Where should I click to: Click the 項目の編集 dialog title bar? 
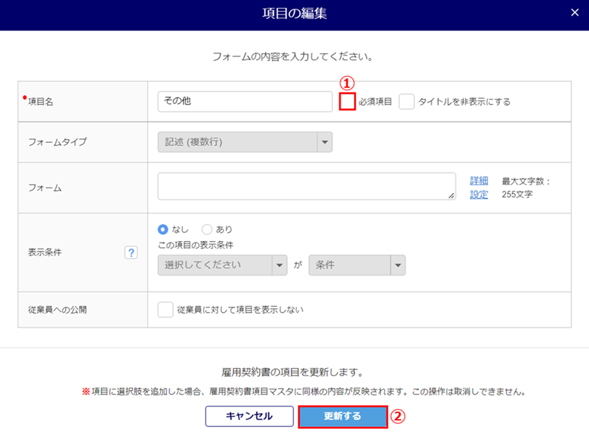tap(294, 13)
